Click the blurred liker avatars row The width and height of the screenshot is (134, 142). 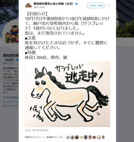click(x=85, y=137)
